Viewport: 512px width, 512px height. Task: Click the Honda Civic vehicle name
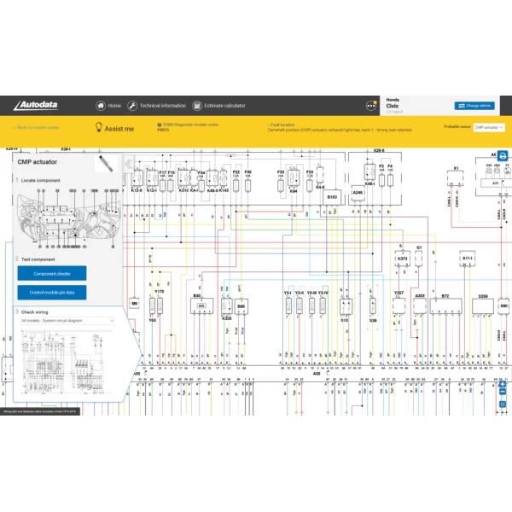pos(393,103)
